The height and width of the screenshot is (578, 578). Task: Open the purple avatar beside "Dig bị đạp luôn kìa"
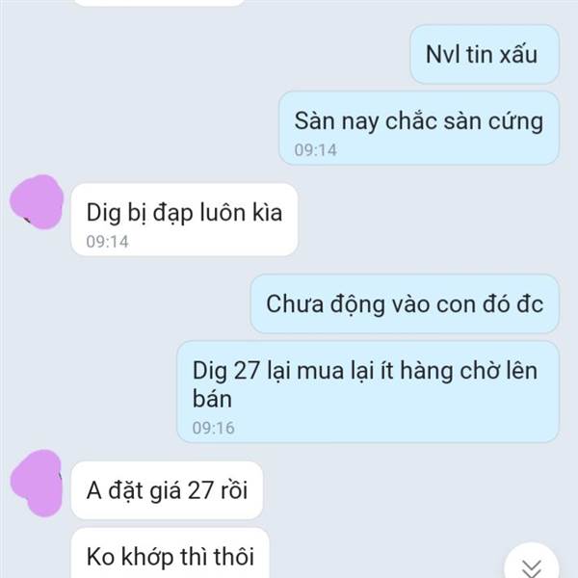pos(37,202)
